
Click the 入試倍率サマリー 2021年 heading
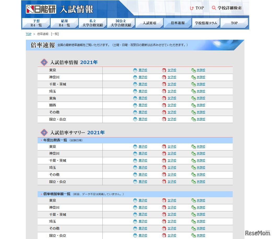tap(77, 133)
